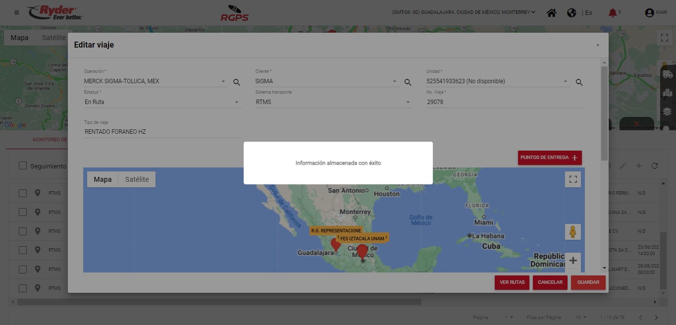The image size is (676, 325).
Task: Open the hamburger menu
Action: pos(17,12)
